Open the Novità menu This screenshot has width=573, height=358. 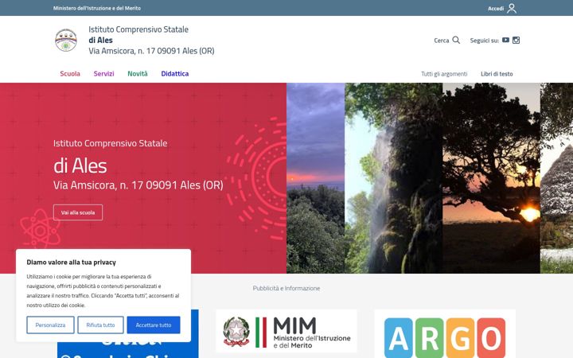coord(138,73)
